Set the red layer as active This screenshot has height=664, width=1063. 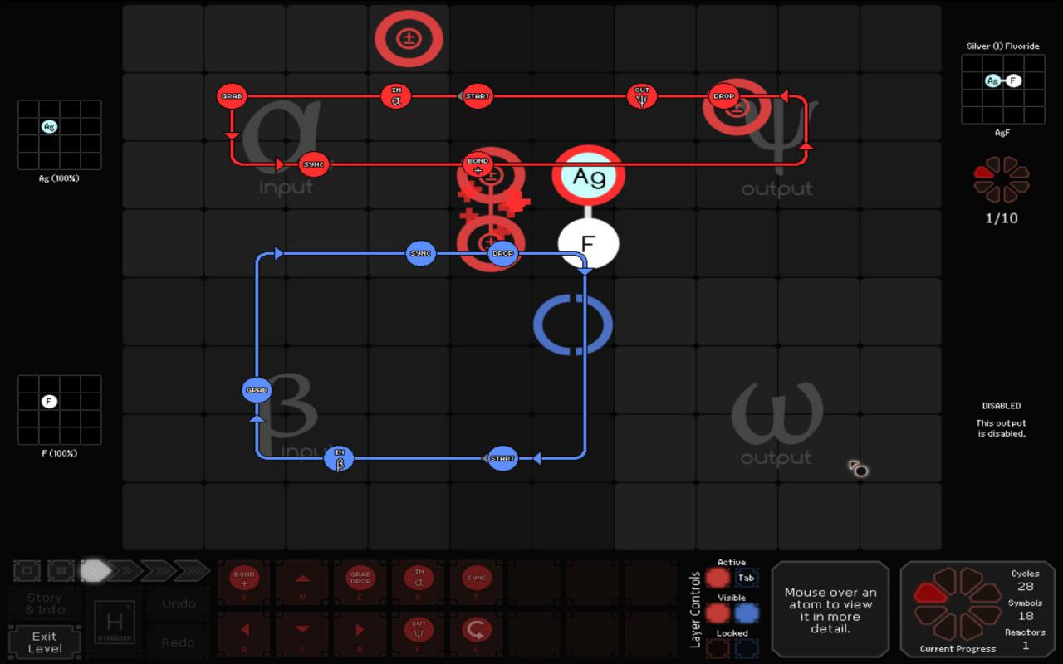coord(718,578)
